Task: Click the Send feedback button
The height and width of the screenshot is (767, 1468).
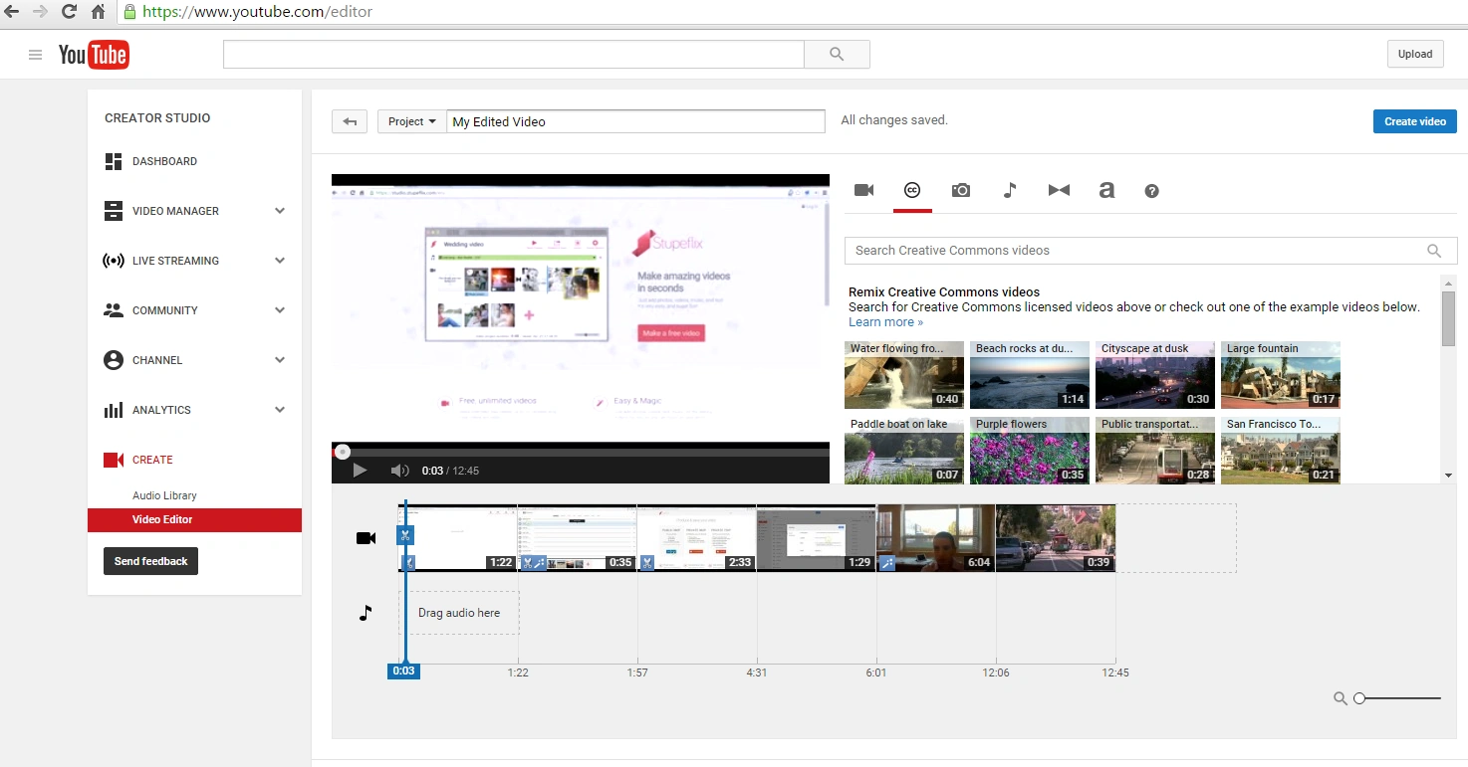Action: (x=151, y=561)
